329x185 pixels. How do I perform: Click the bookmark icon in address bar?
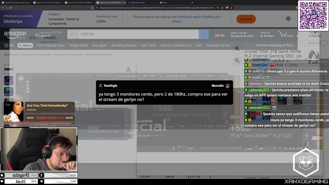coord(92,8)
